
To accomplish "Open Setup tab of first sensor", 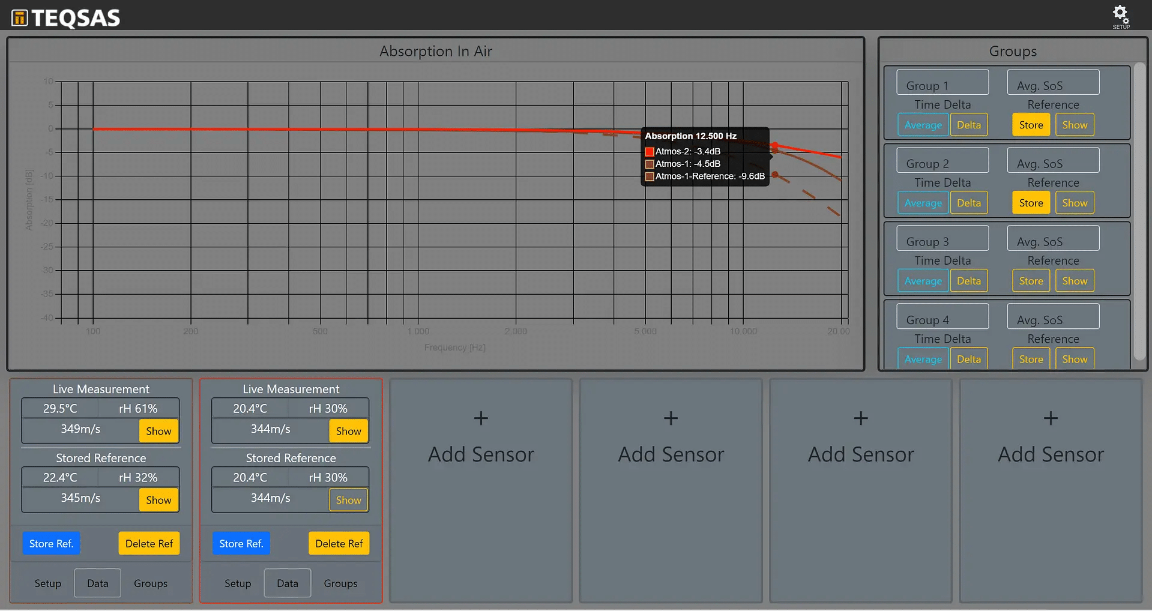I will pyautogui.click(x=48, y=583).
